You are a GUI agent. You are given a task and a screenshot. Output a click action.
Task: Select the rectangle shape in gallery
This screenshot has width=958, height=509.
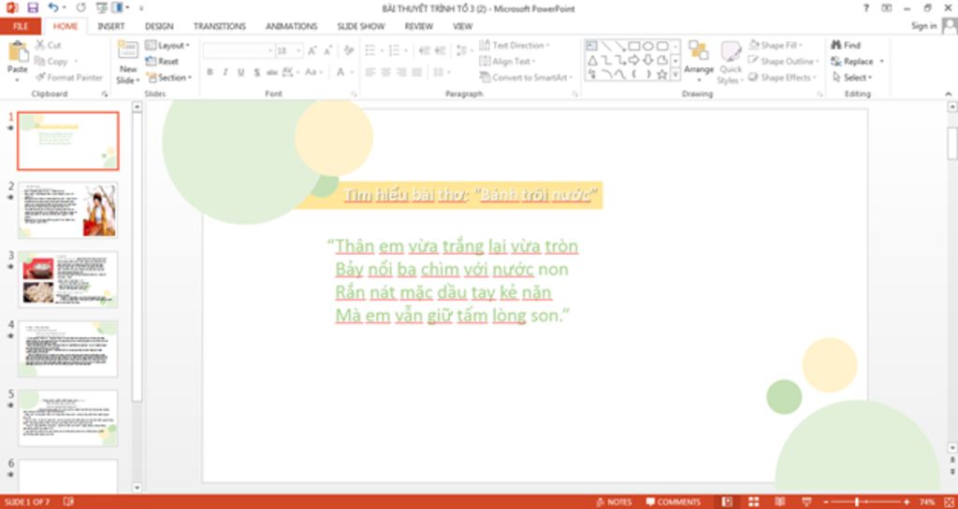[x=634, y=47]
